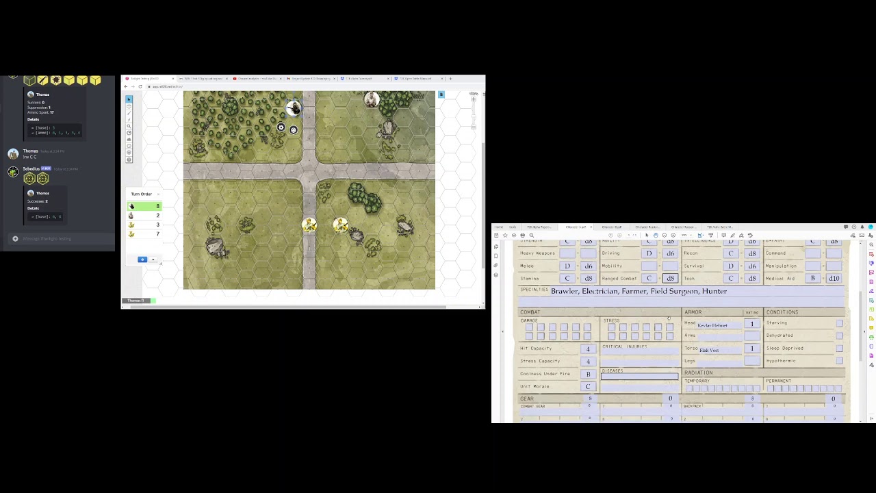876x493 pixels.
Task: Zoom in with plus on Roll20 zoom slider
Action: (x=474, y=99)
